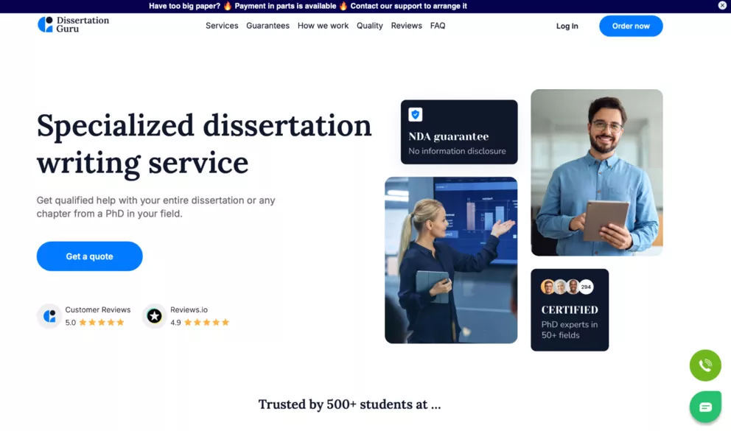The height and width of the screenshot is (431, 731).
Task: Click the Customer Reviews logo icon
Action: point(49,316)
